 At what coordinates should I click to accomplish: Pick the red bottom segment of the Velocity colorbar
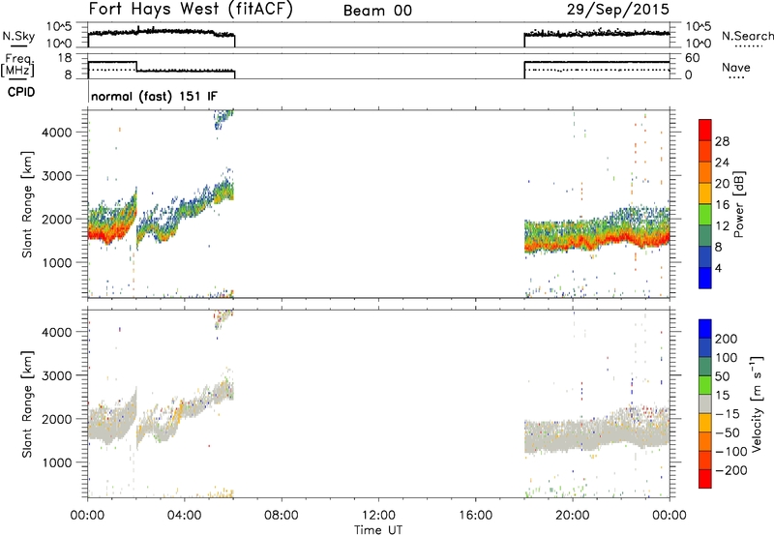click(x=705, y=479)
